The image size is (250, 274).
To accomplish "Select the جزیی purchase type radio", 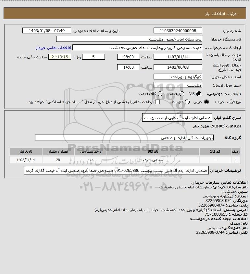I will tap(206, 102).
